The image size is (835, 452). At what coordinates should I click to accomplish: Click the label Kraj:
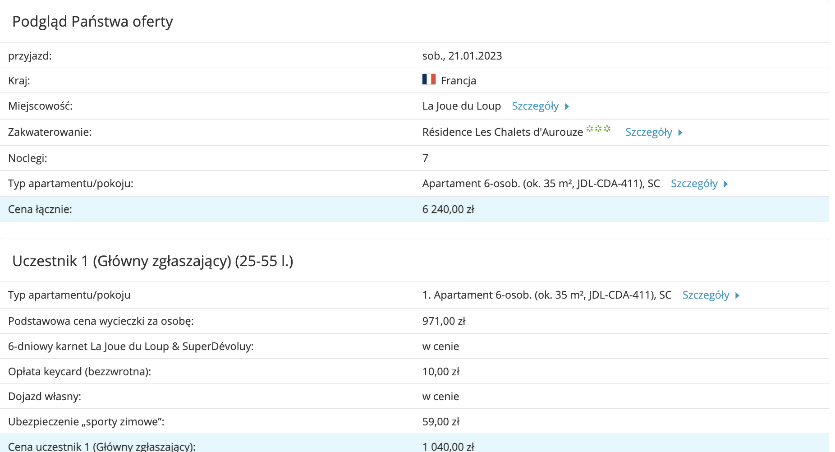coord(19,81)
